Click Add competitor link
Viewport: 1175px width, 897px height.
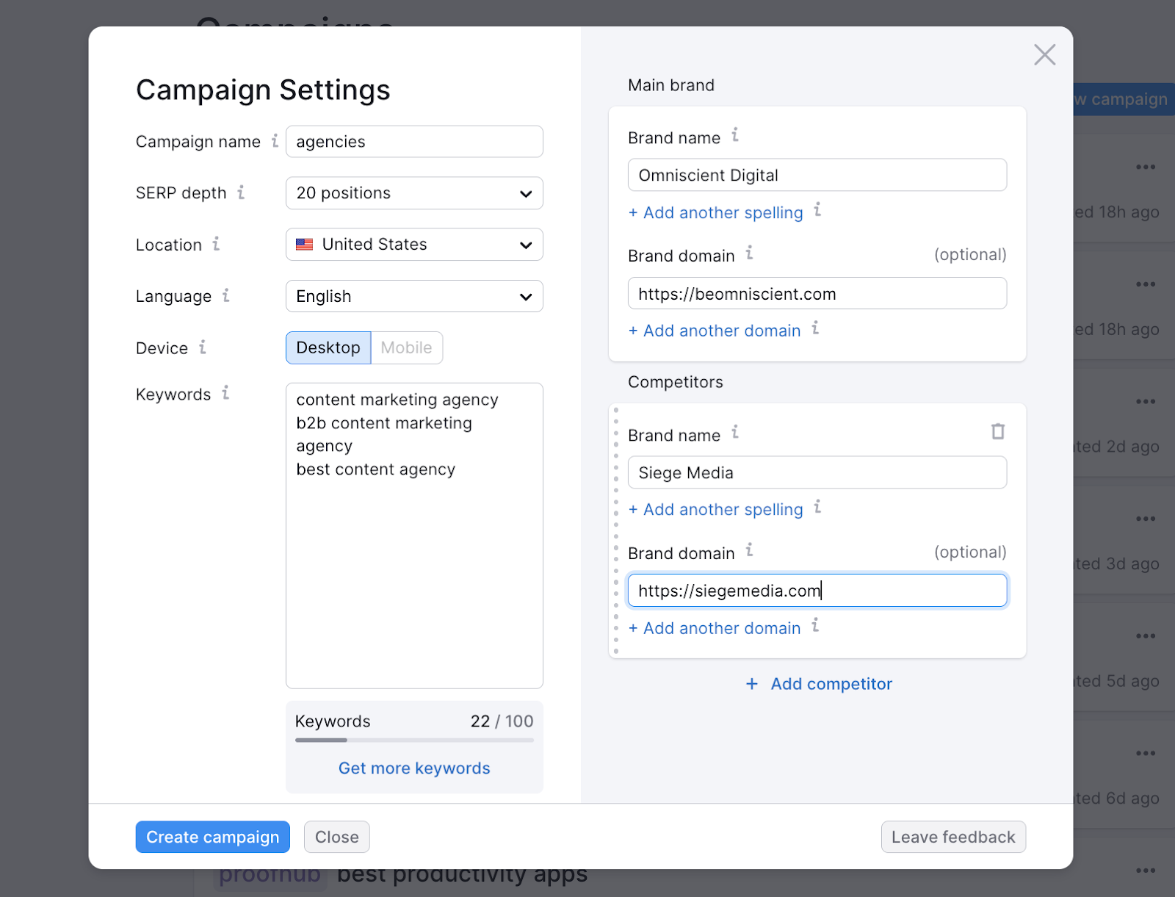[819, 684]
